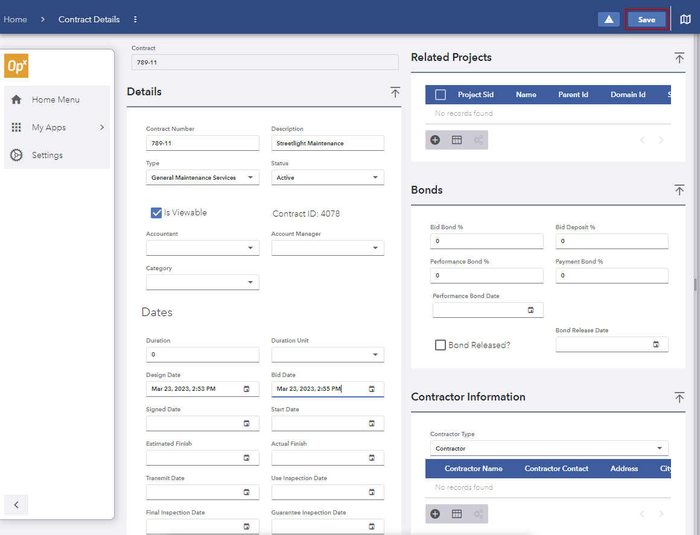The image size is (700, 535).
Task: Collapse the sidebar with left chevron
Action: 16,505
